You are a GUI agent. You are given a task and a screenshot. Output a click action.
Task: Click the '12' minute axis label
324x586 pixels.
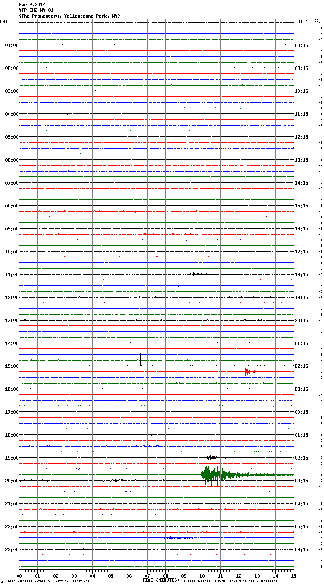pyautogui.click(x=239, y=576)
